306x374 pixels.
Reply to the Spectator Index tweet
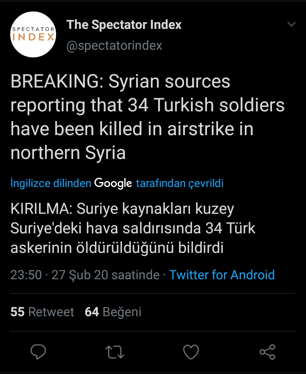click(x=38, y=352)
